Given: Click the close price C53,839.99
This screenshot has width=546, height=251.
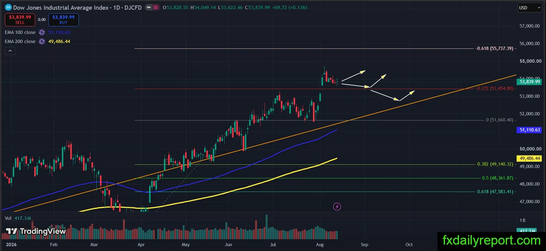Looking at the screenshot, I should pyautogui.click(x=257, y=8).
